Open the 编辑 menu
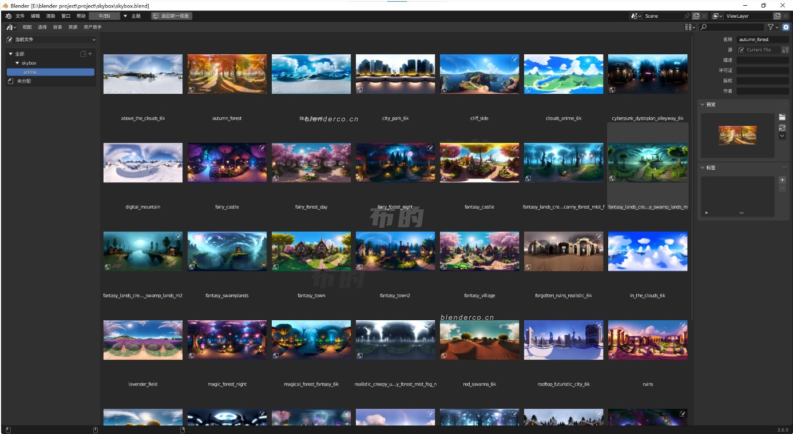The height and width of the screenshot is (434, 793). [x=35, y=16]
